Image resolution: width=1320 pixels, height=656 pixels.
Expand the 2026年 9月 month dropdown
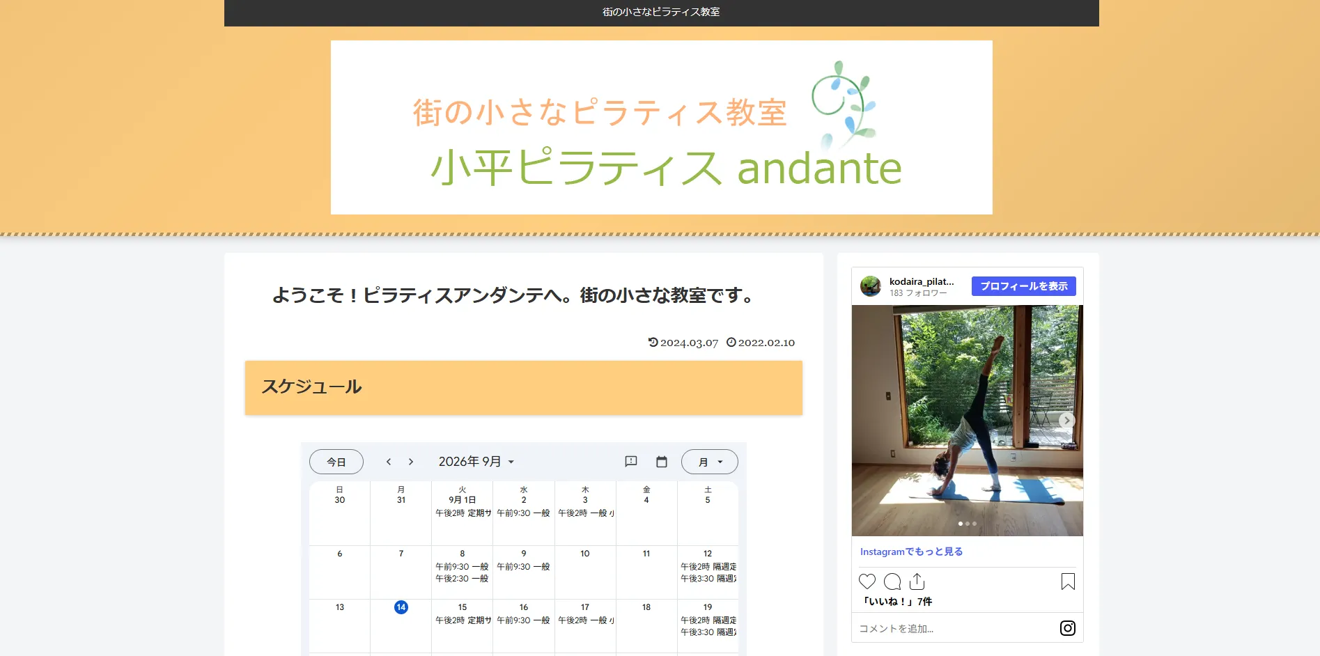[476, 462]
